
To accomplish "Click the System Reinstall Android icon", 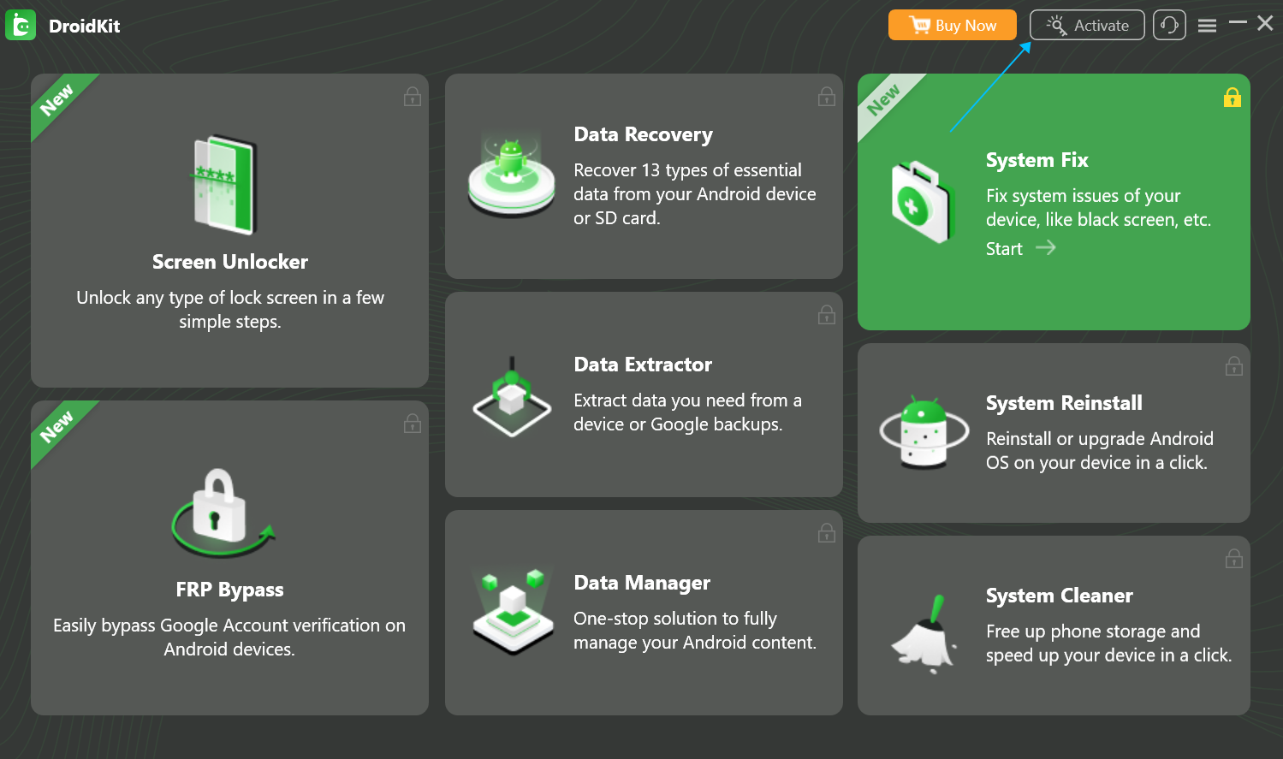I will pyautogui.click(x=924, y=432).
